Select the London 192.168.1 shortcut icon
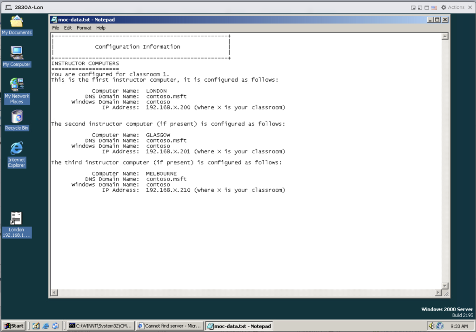 pos(16,225)
